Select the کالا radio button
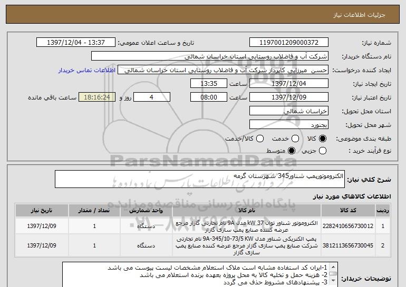This screenshot has height=287, width=406. [x=323, y=139]
